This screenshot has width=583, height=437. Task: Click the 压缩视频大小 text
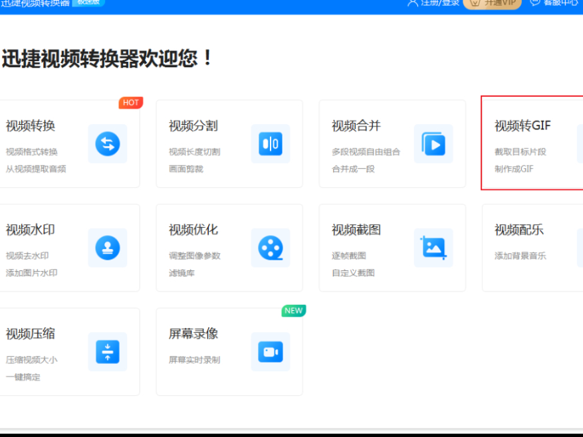32,360
